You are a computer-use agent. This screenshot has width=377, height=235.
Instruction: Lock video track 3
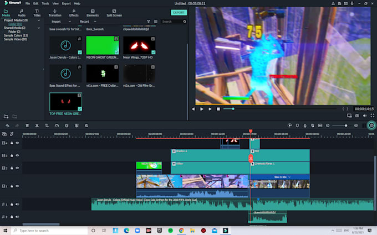(12, 155)
